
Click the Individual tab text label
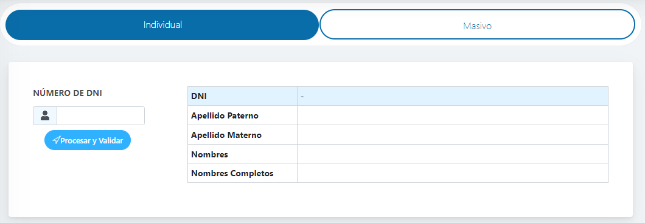(x=162, y=25)
